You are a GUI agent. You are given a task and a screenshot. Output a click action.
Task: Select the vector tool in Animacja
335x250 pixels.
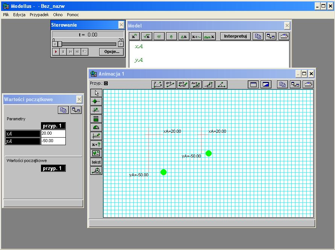point(96,110)
